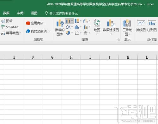
Task: Click the surface or radar chart icon
Action: (85, 33)
